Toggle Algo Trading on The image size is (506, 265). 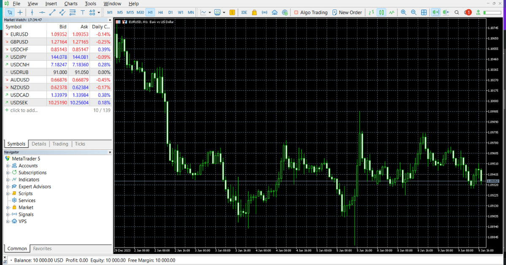(311, 12)
